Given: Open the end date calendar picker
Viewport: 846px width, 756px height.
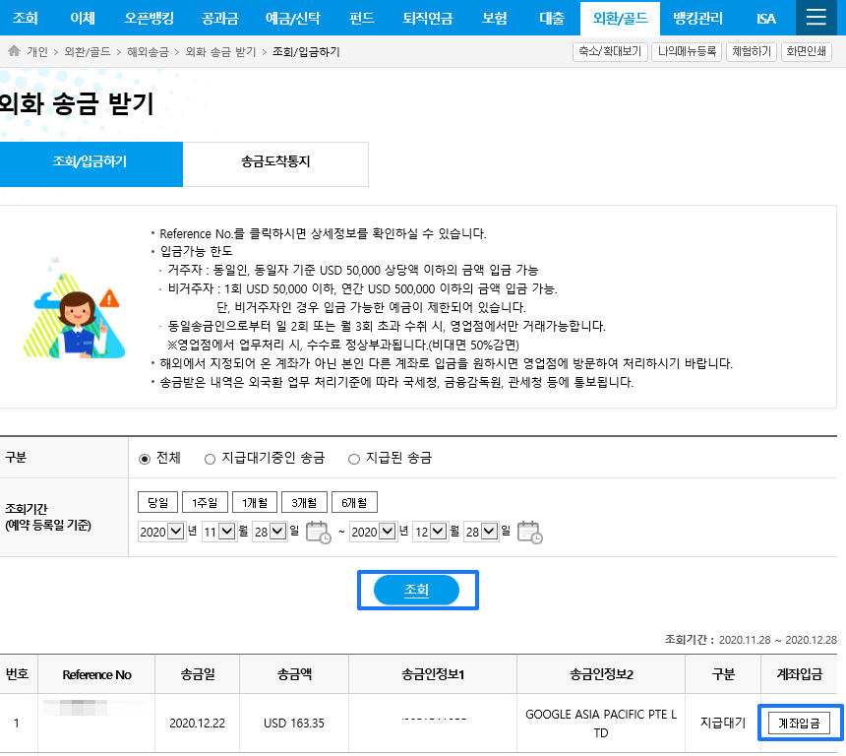Looking at the screenshot, I should click(x=528, y=532).
